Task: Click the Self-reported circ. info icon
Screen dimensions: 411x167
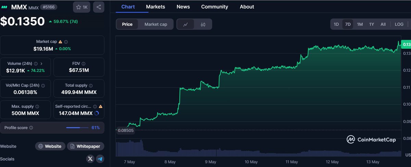Action: coord(95,107)
